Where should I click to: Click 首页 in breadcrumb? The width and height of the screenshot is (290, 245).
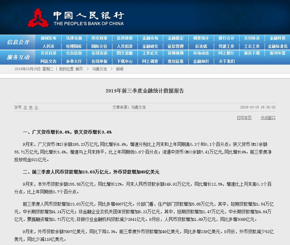[79, 69]
